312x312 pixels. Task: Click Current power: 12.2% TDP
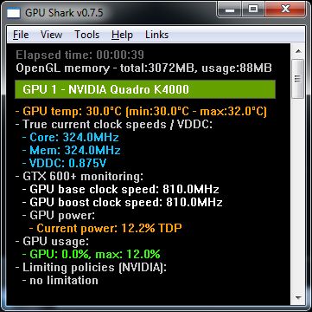click(x=105, y=229)
